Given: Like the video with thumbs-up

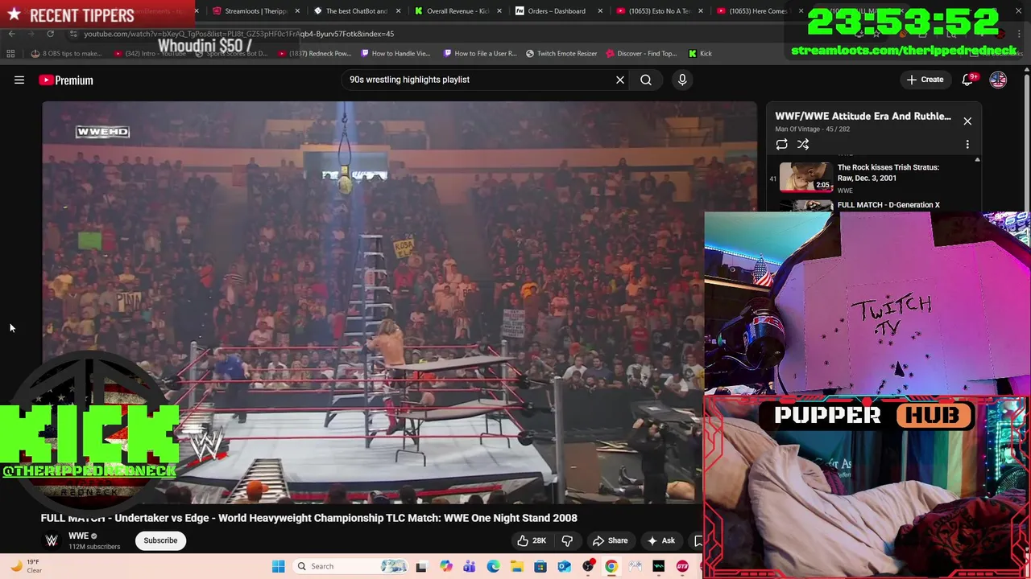Looking at the screenshot, I should (532, 540).
